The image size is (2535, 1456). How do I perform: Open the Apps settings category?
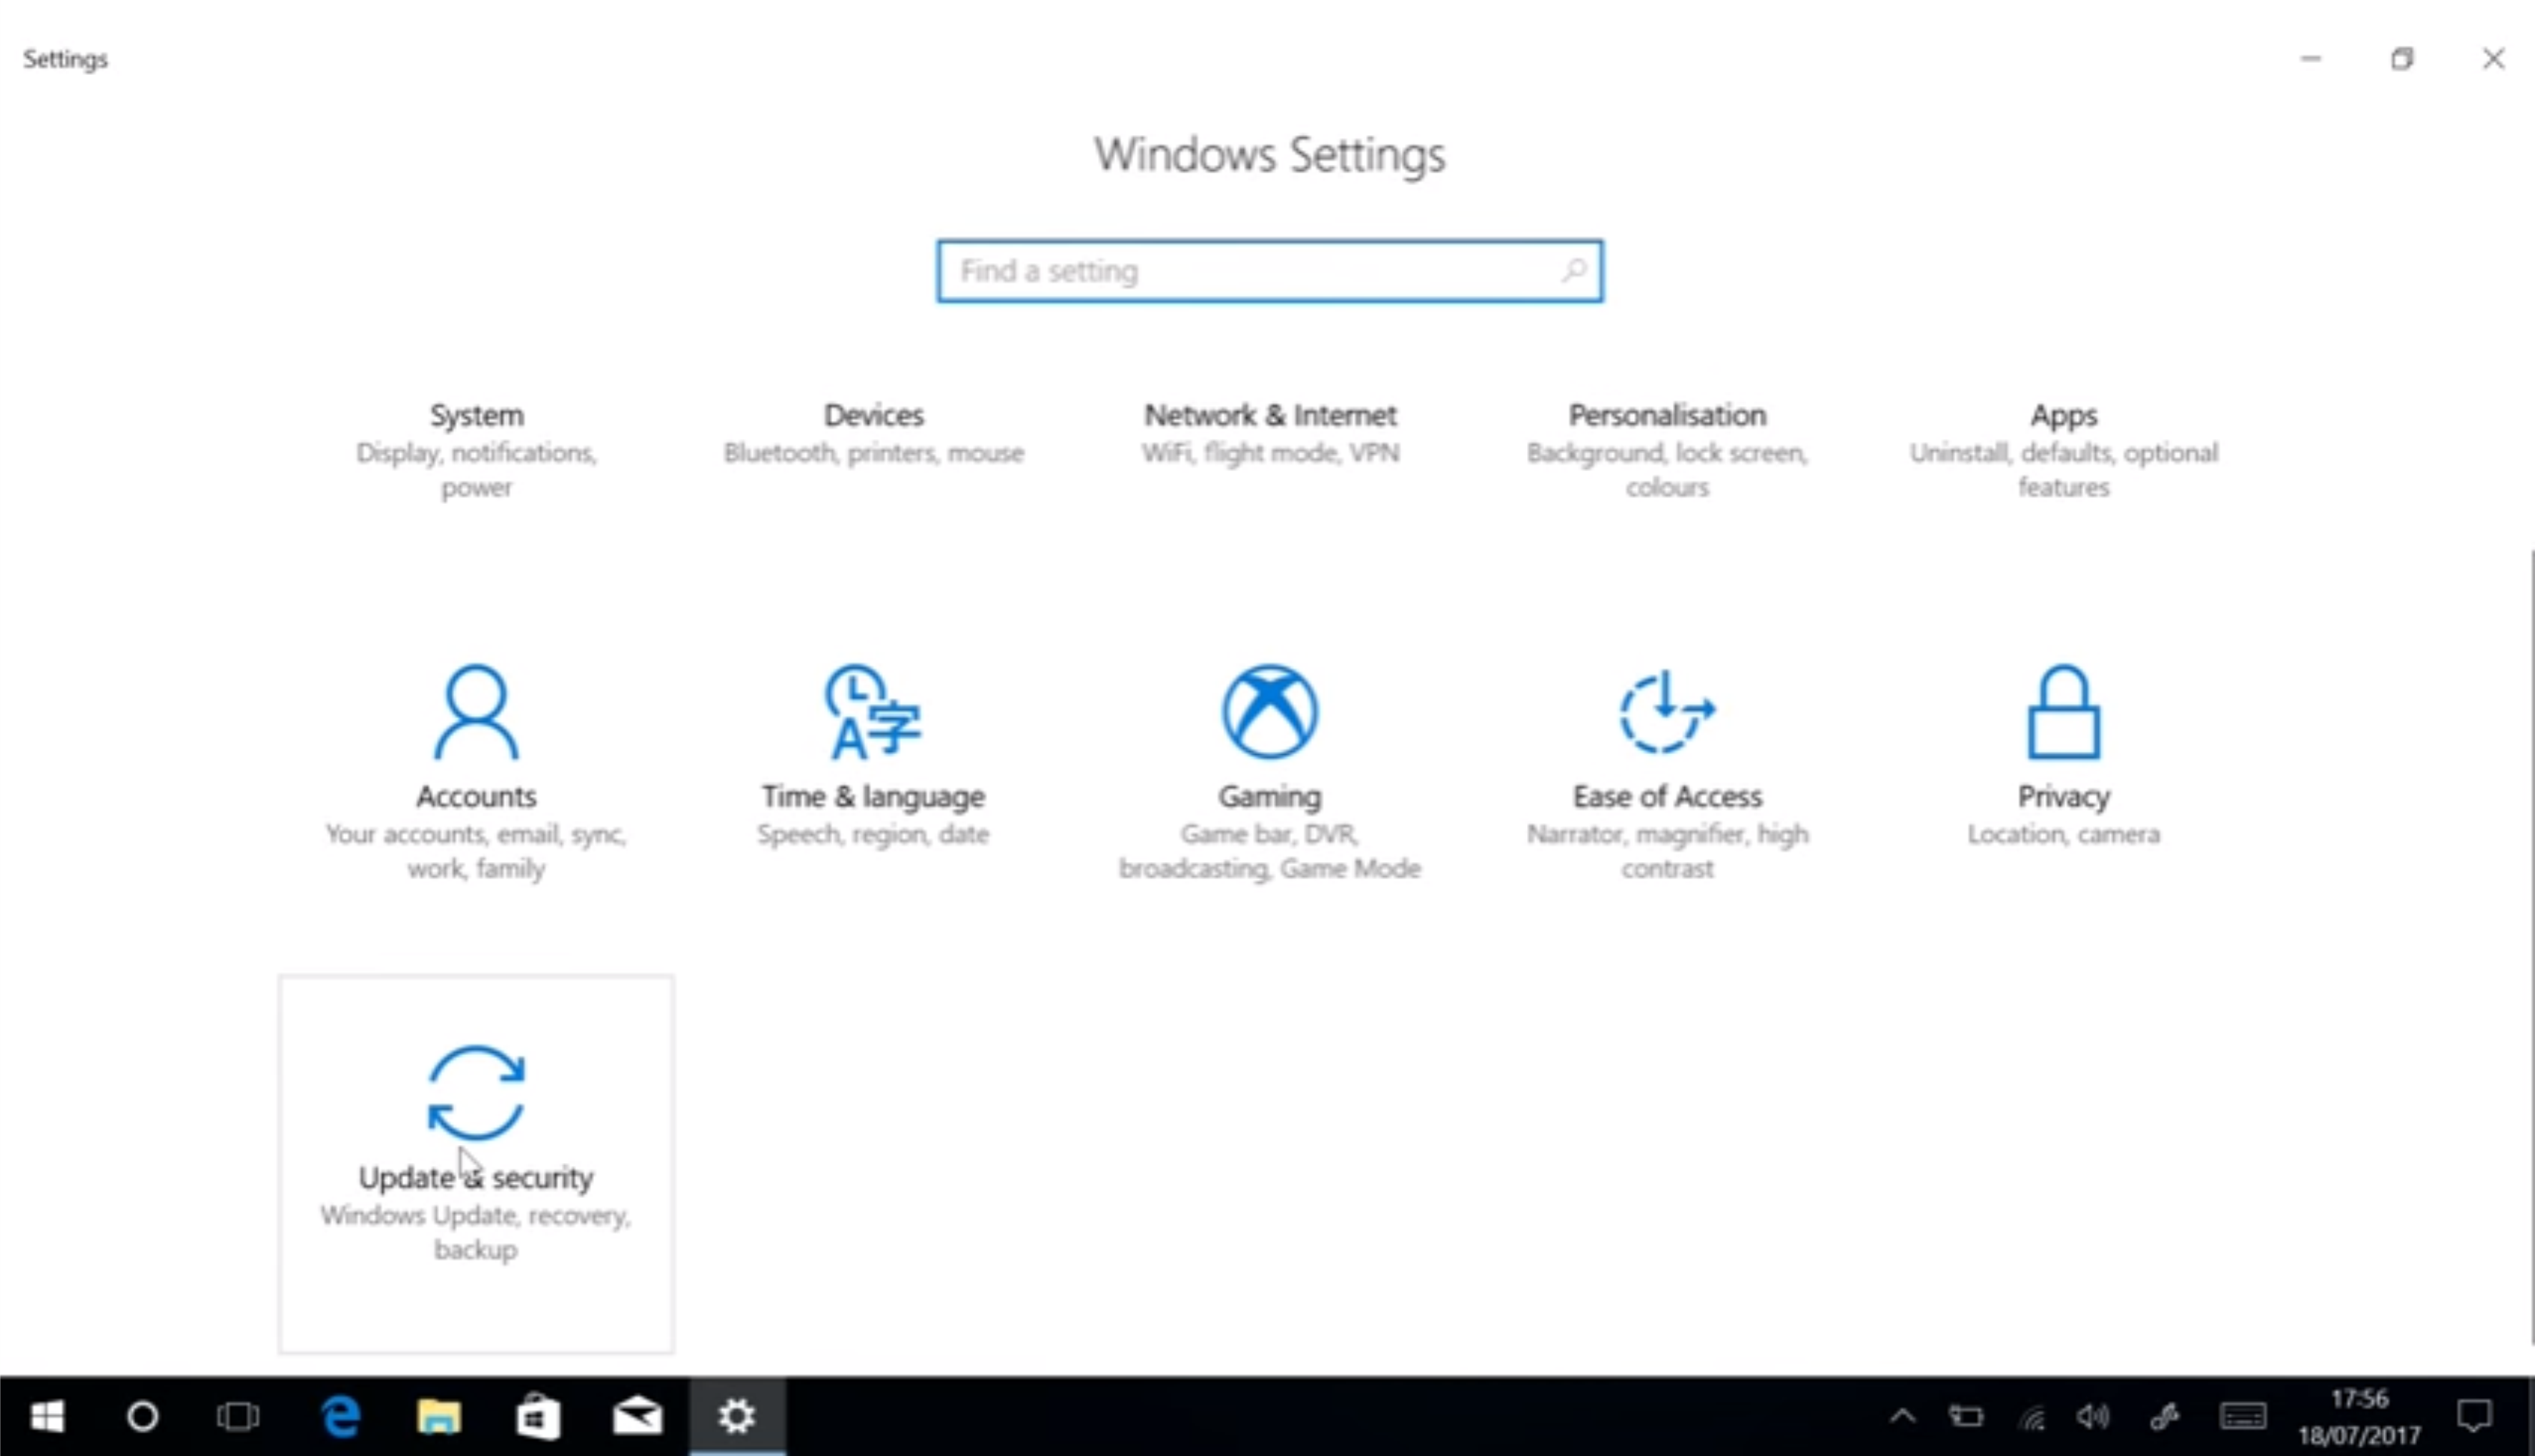(x=2063, y=450)
